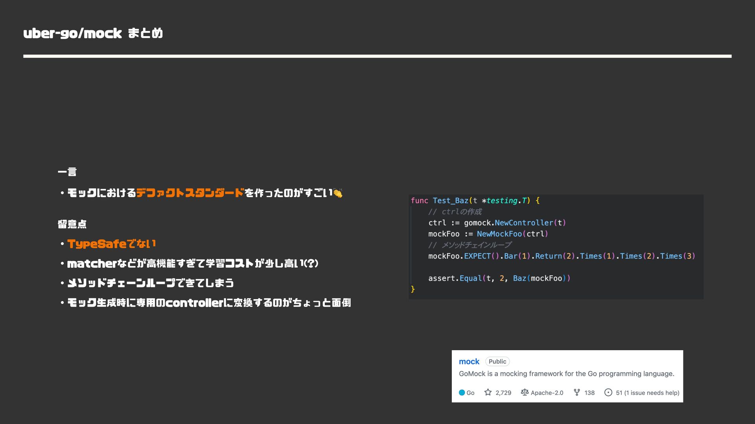The height and width of the screenshot is (424, 755).
Task: Click the blue Go language dot
Action: (x=462, y=393)
